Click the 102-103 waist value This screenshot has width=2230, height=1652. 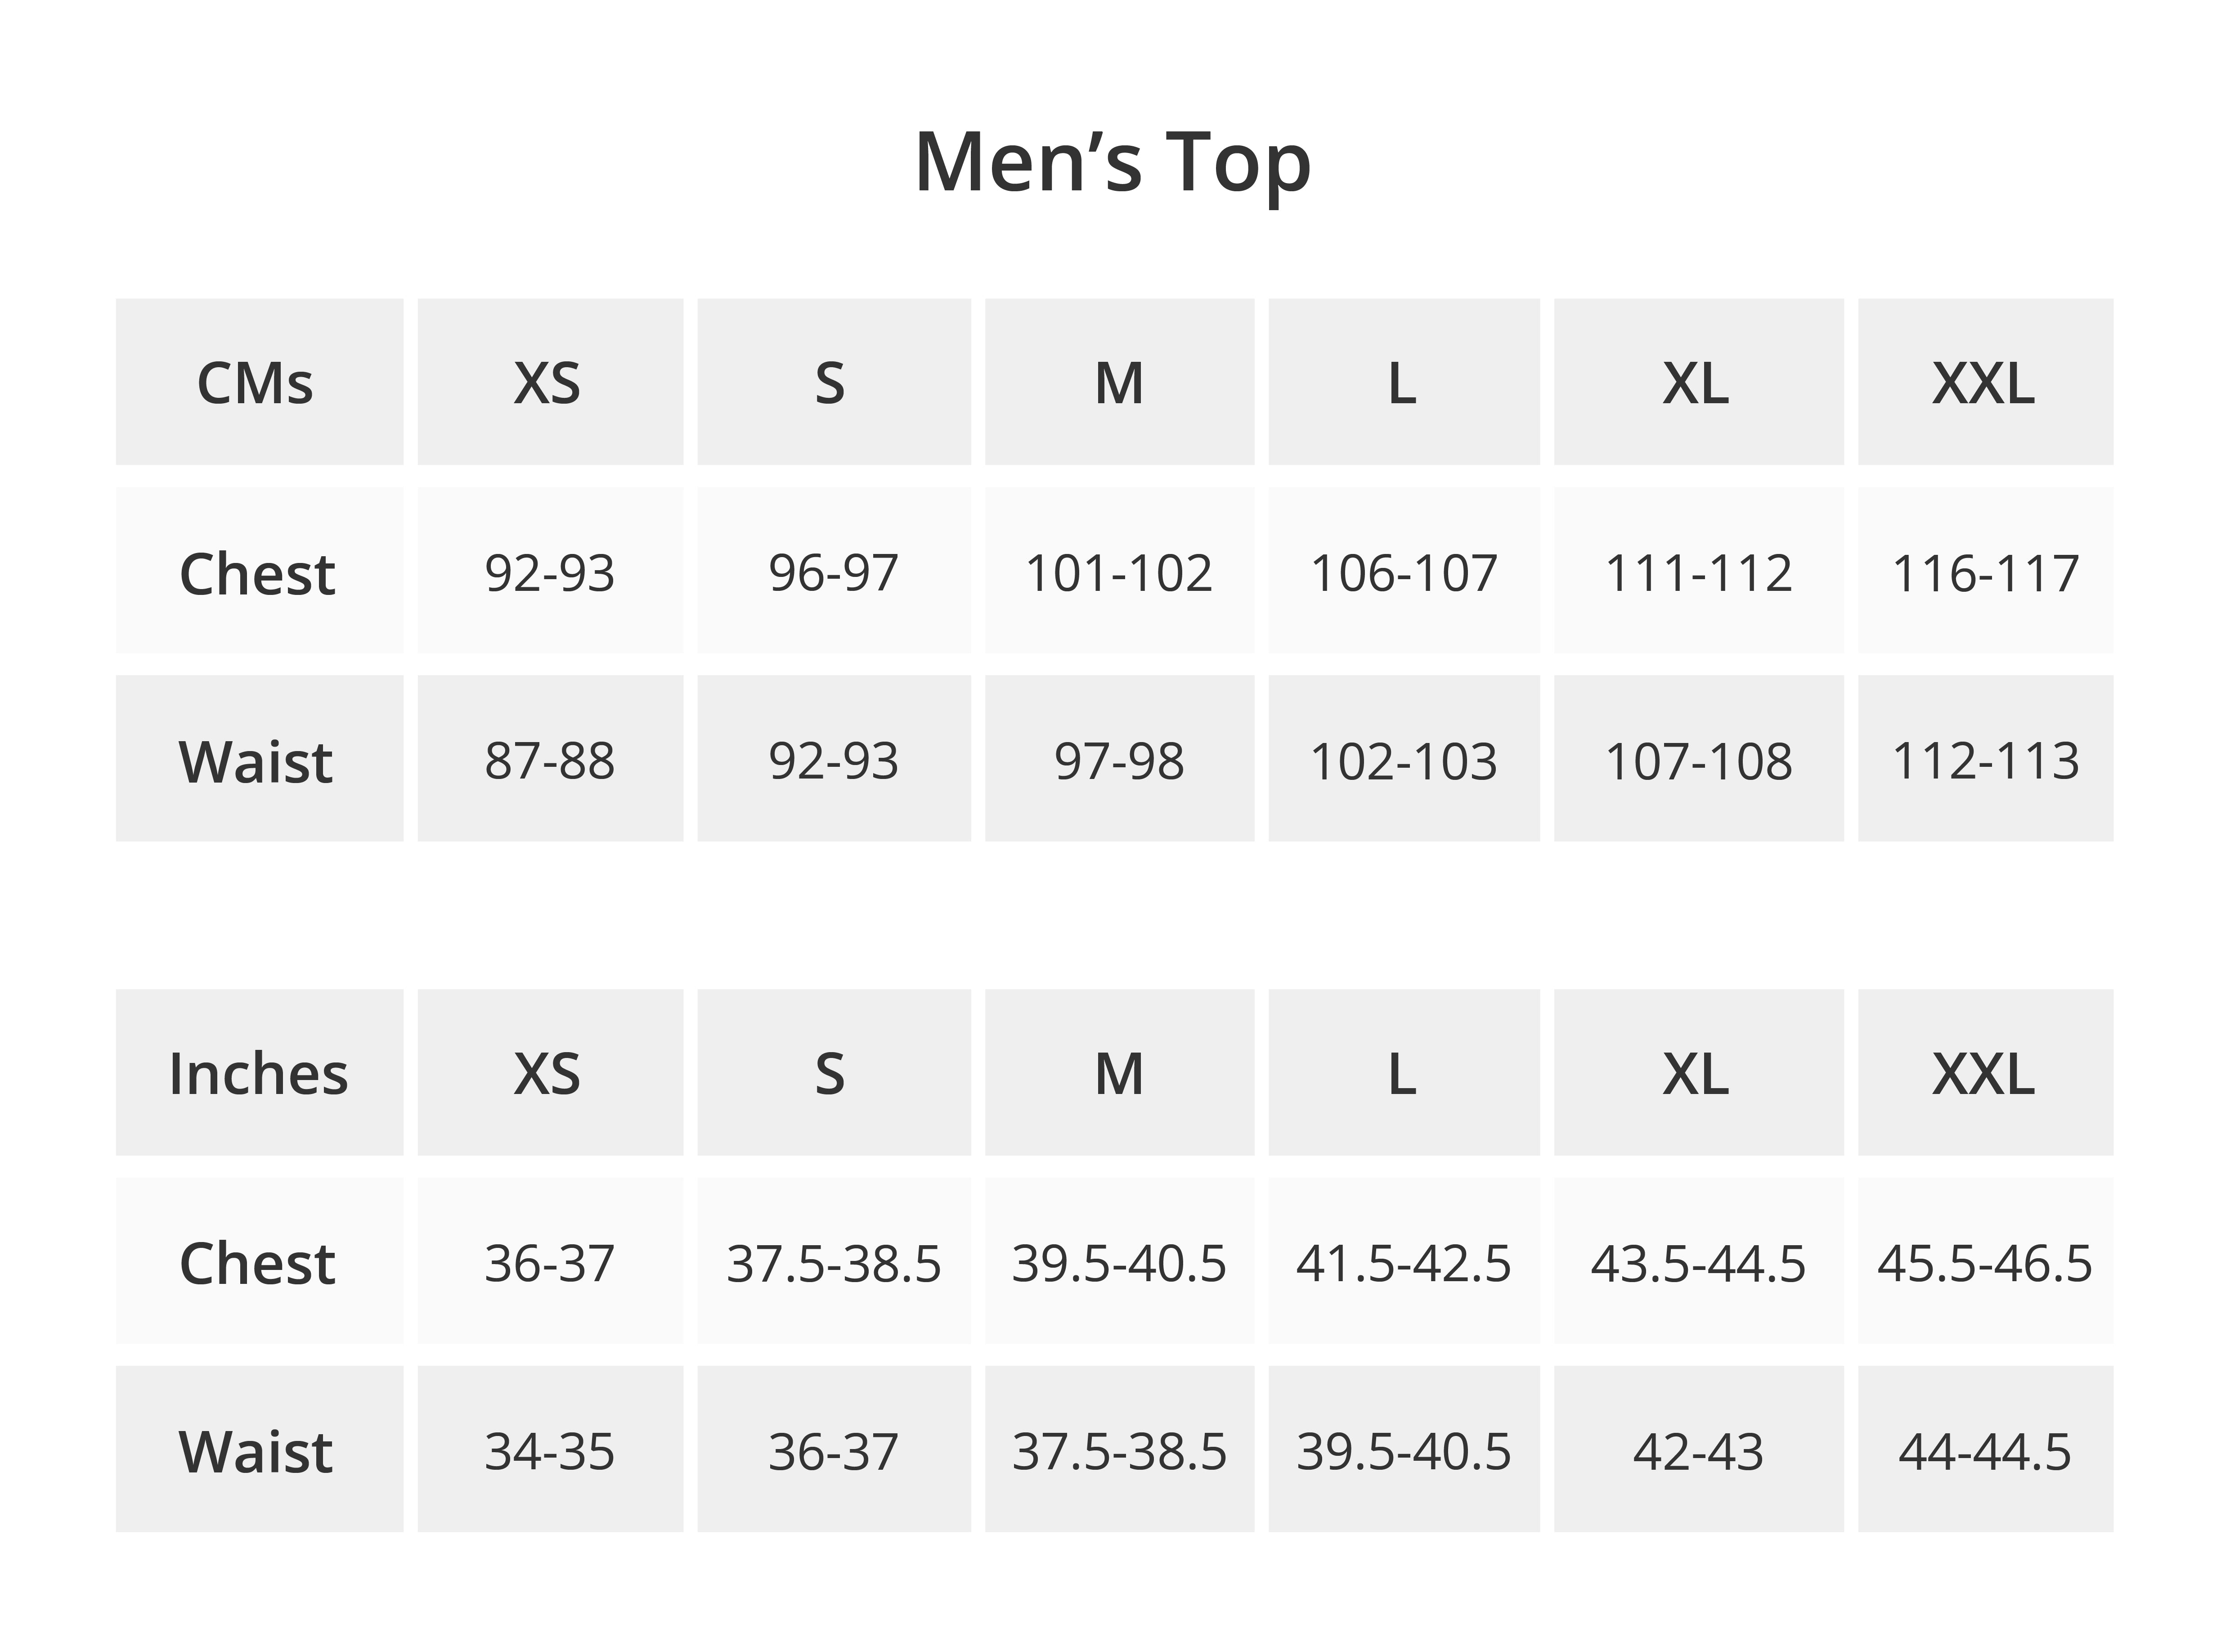(1404, 761)
